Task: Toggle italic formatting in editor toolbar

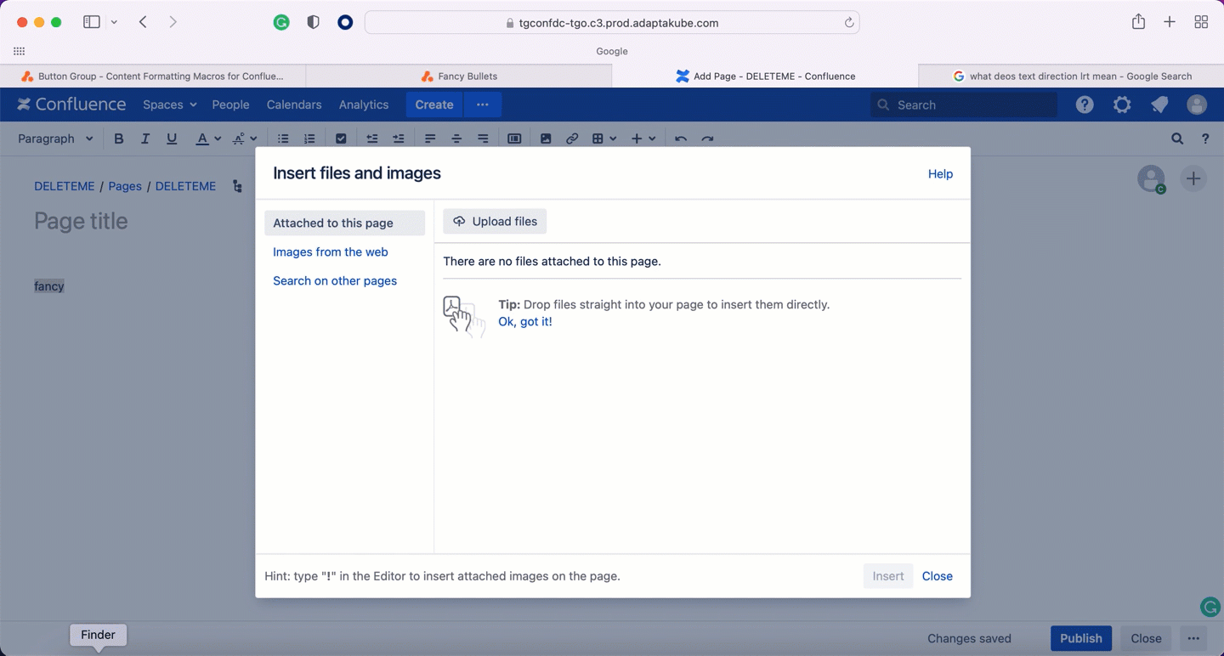Action: click(145, 139)
